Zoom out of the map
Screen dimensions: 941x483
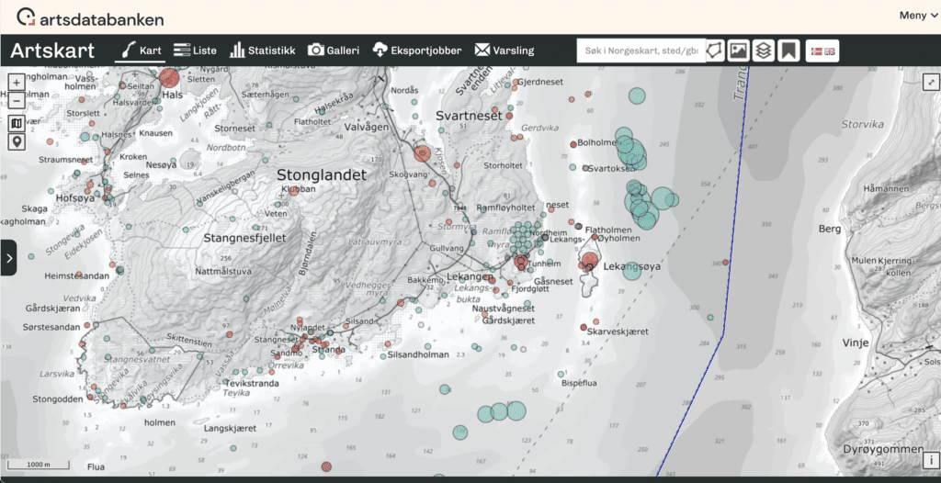pyautogui.click(x=17, y=101)
